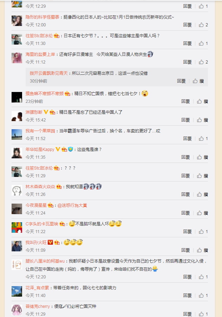
Task: Open the avatar of 我叫孙火旺
Action: [17, 246]
